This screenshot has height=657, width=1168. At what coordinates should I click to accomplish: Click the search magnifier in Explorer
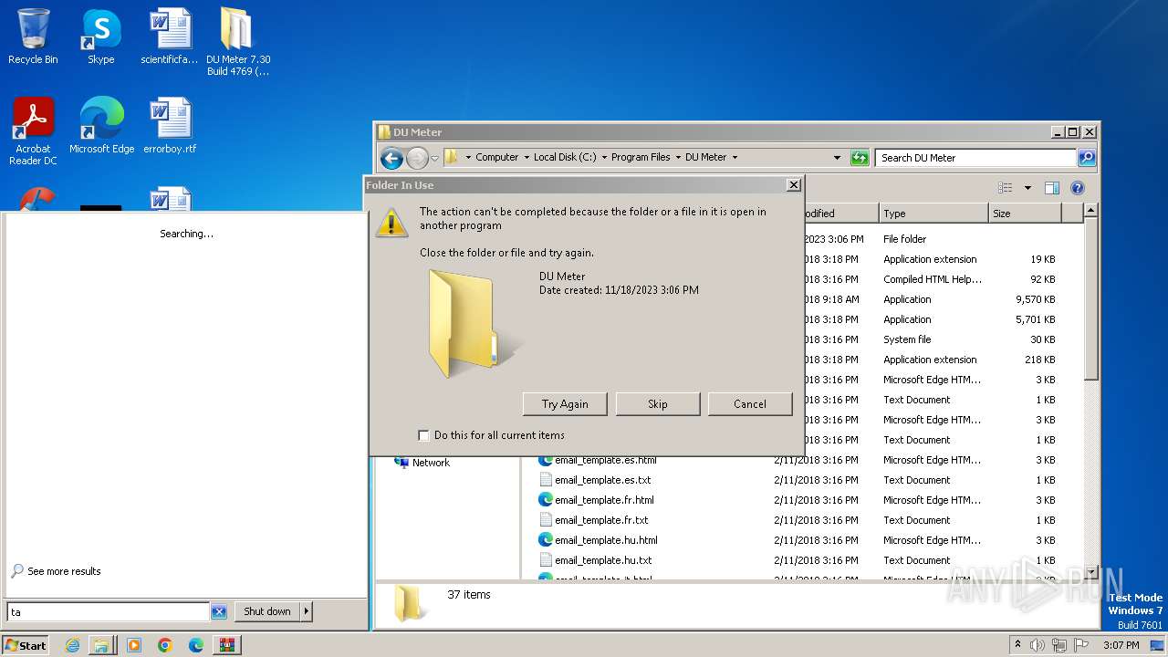[x=1086, y=158]
